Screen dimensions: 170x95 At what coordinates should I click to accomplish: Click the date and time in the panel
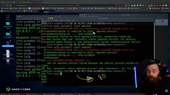(165, 11)
